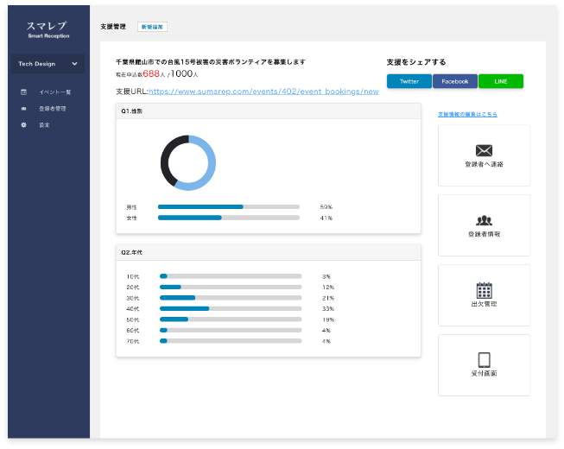Screen dimensions: 564x449
Task: Click the envelope icon to contact registrants
Action: (x=485, y=150)
